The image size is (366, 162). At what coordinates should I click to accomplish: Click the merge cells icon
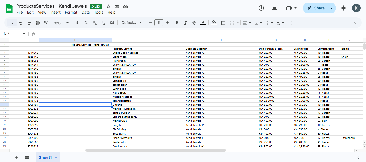pyautogui.click(x=232, y=23)
